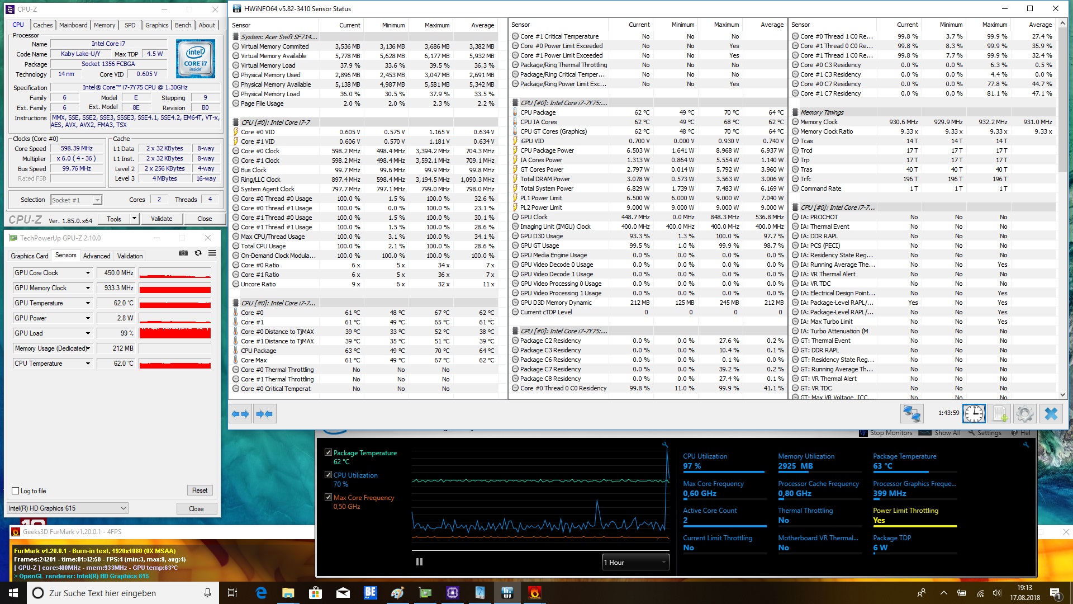Click the blue X close sensors icon

pyautogui.click(x=1051, y=414)
